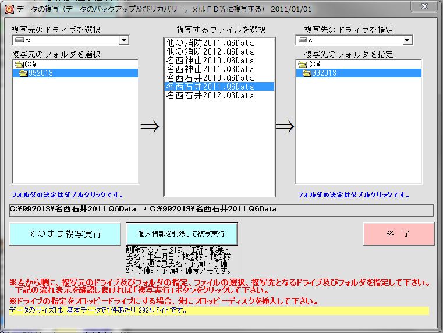
Task: Select file 他の消防2011.Q6Data
Action: coord(210,43)
